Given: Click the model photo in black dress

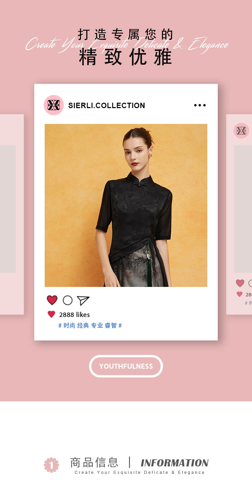Looking at the screenshot, I should [126, 205].
